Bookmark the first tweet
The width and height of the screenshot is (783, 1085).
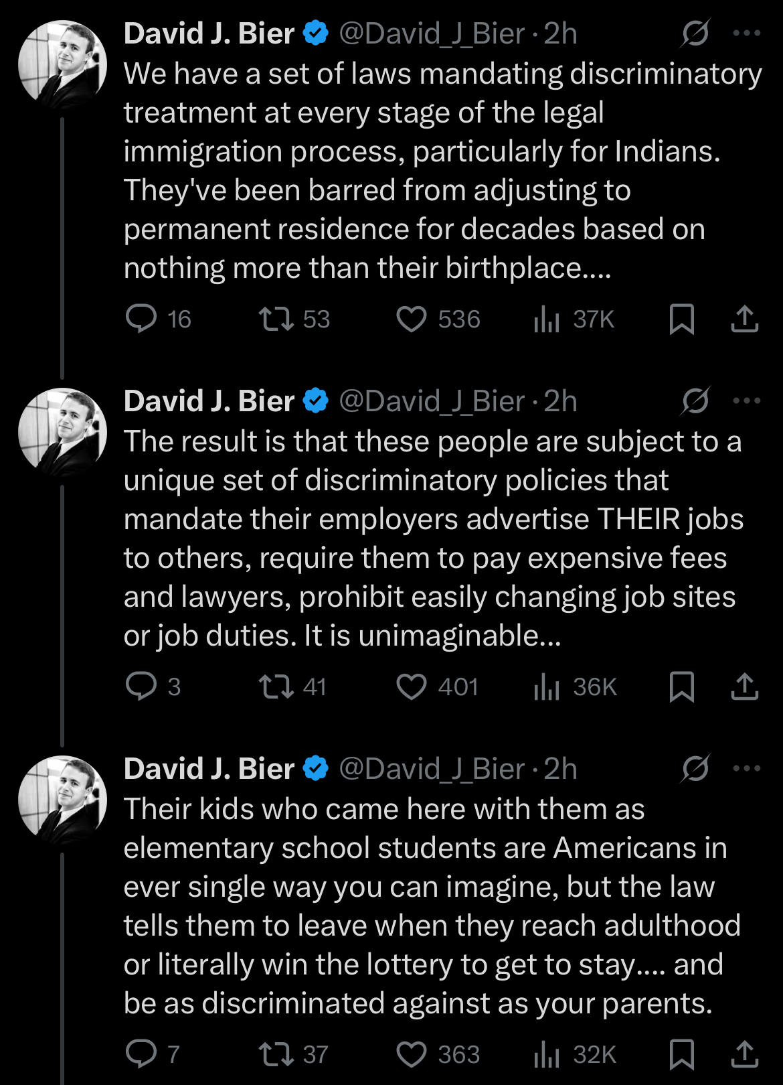(682, 319)
